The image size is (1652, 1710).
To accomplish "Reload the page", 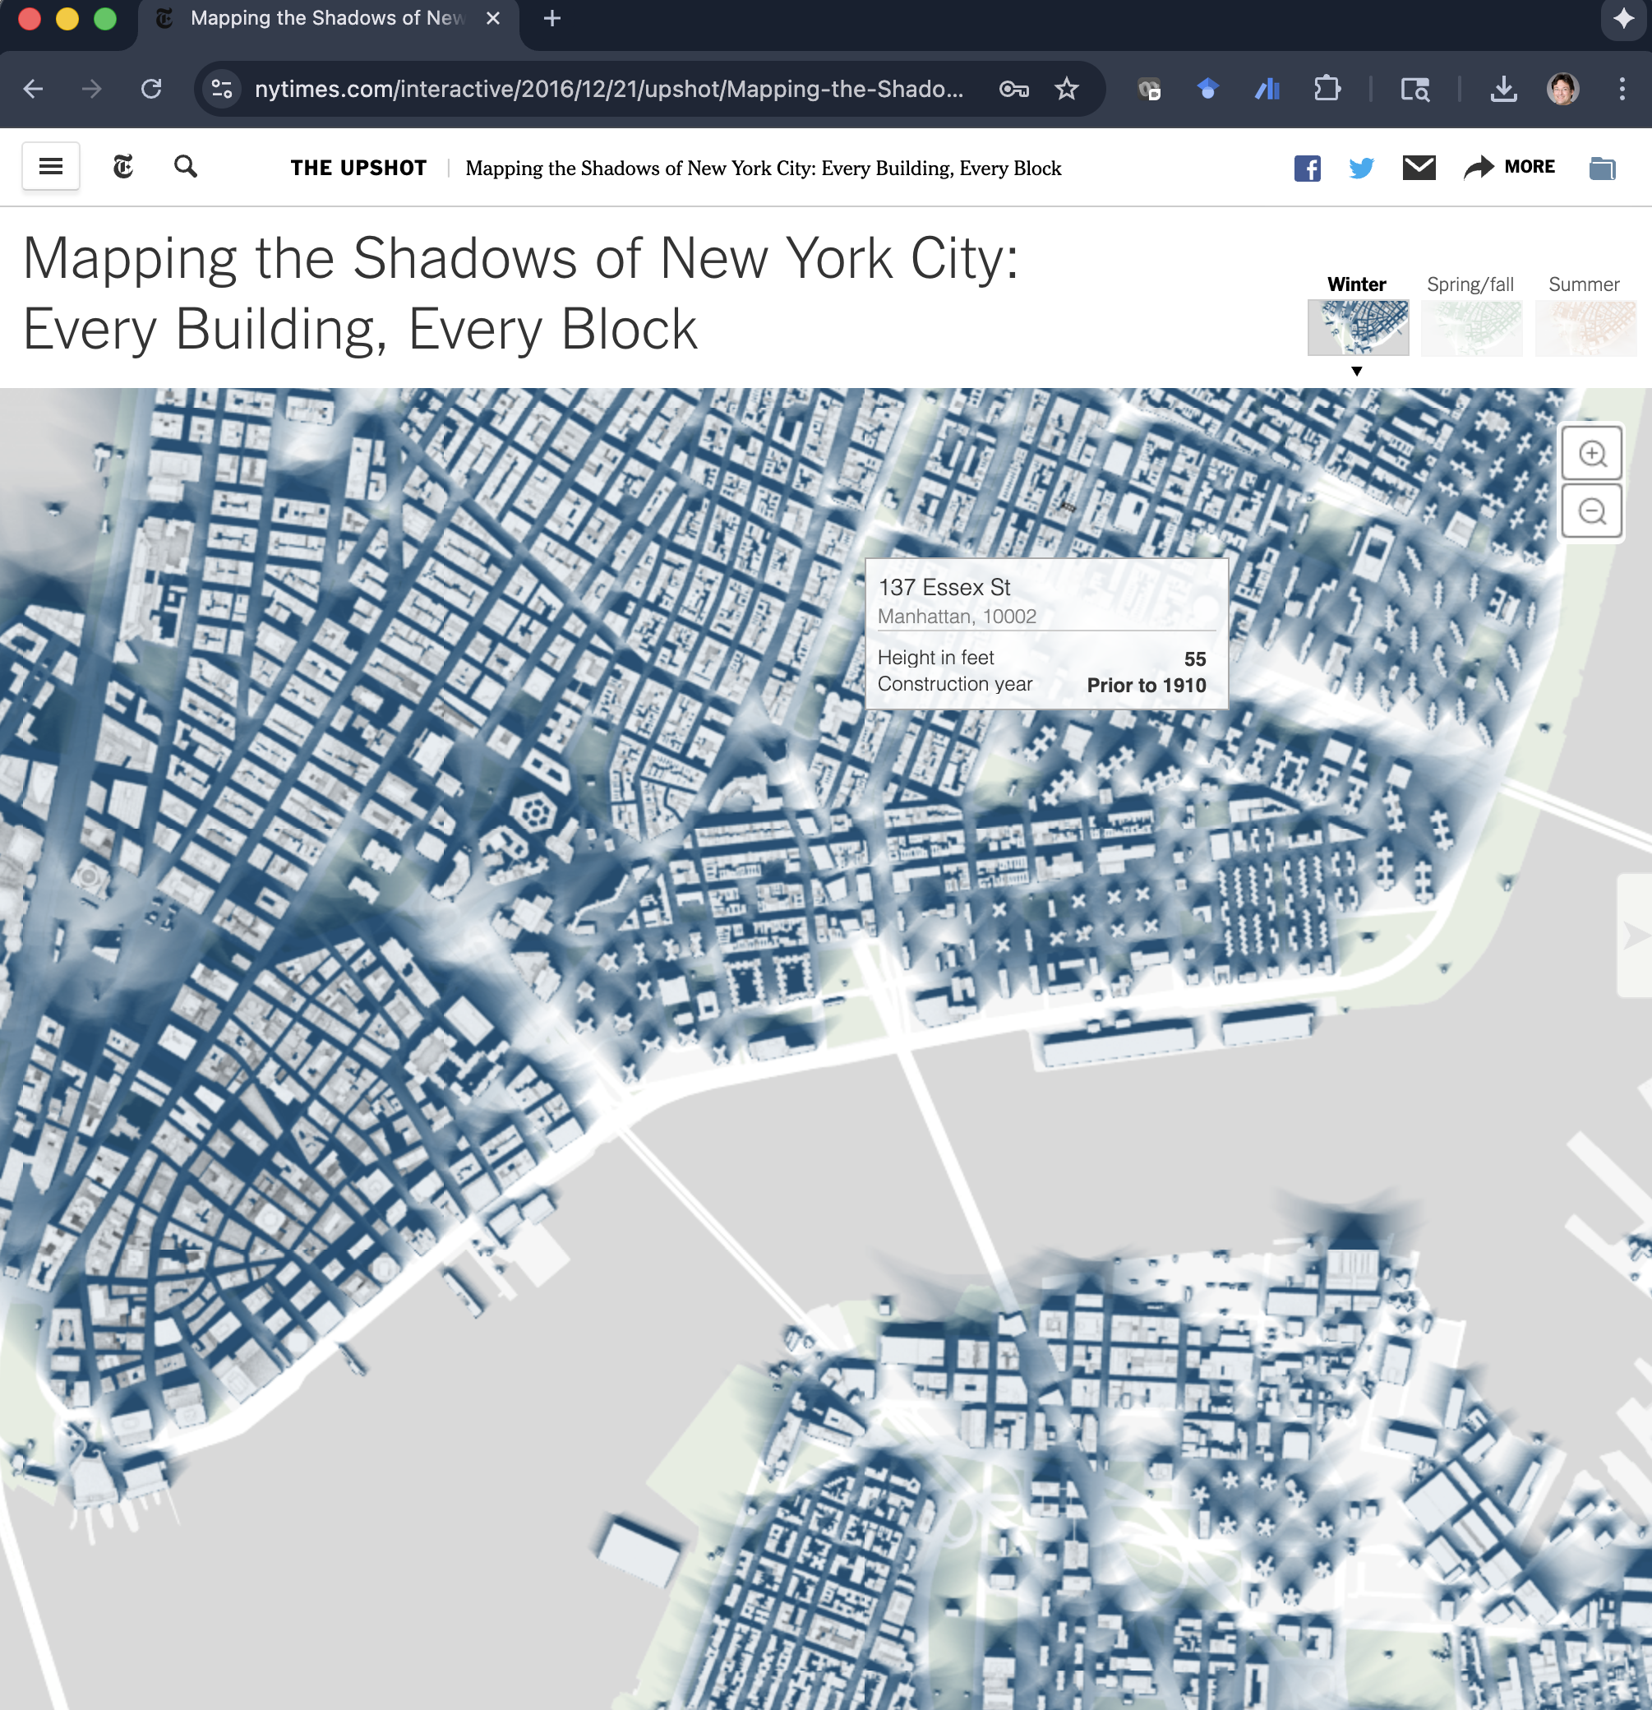I will [x=152, y=89].
